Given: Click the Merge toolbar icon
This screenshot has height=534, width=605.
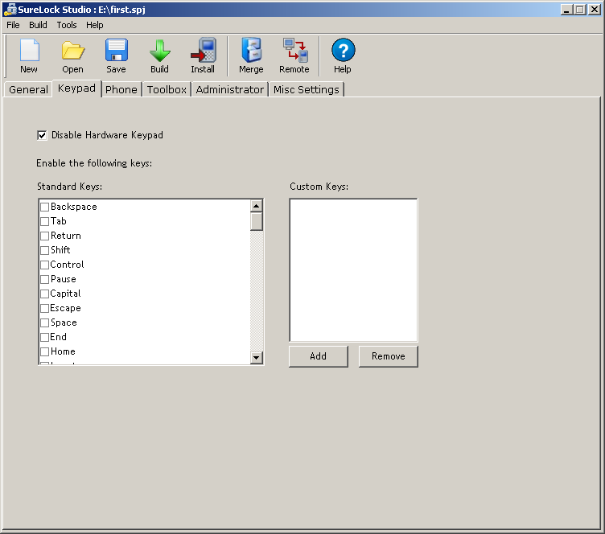Looking at the screenshot, I should 251,50.
